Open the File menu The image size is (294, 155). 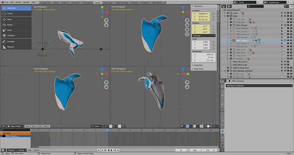[7, 3]
